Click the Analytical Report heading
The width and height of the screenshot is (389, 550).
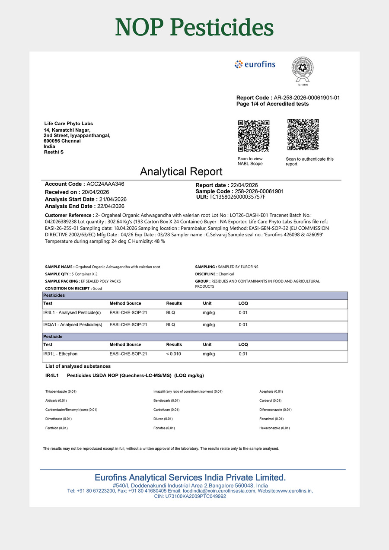point(181,172)
